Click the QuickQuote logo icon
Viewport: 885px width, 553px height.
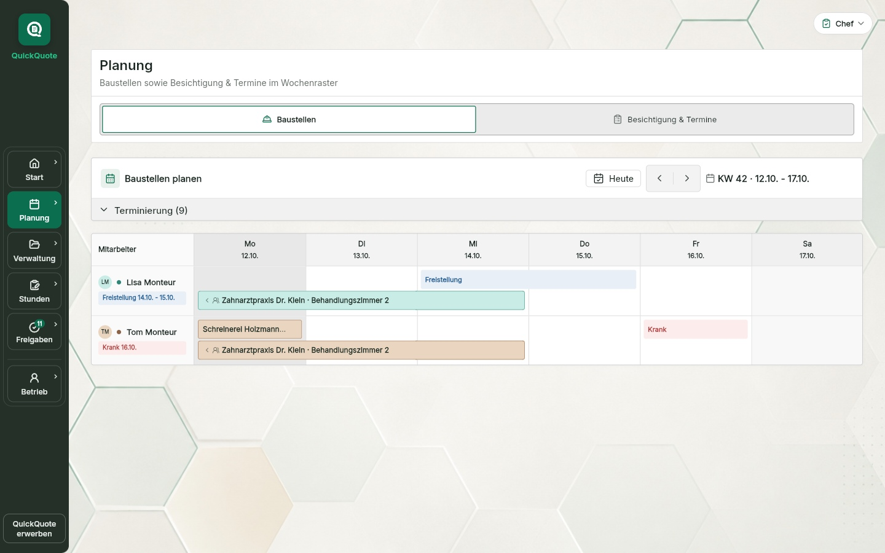click(x=34, y=29)
